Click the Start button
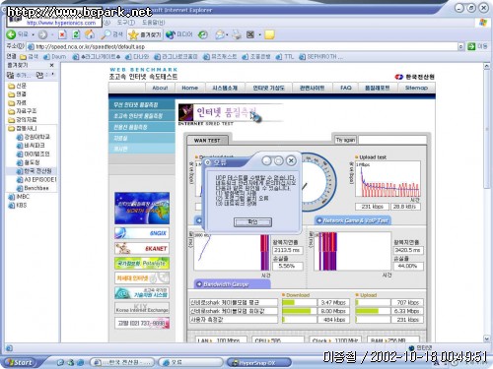This screenshot has width=493, height=369. pos(21,362)
